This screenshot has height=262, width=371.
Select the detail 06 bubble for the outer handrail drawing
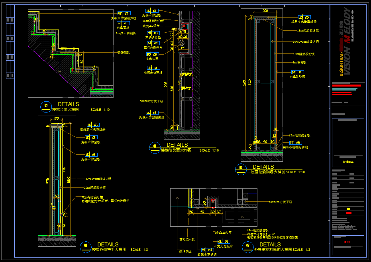tap(85, 247)
